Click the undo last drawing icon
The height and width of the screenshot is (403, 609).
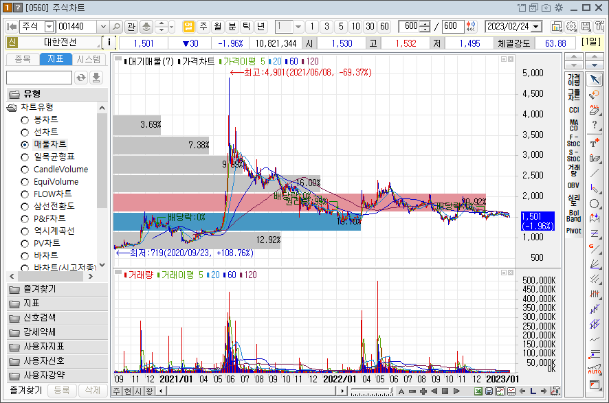click(595, 94)
